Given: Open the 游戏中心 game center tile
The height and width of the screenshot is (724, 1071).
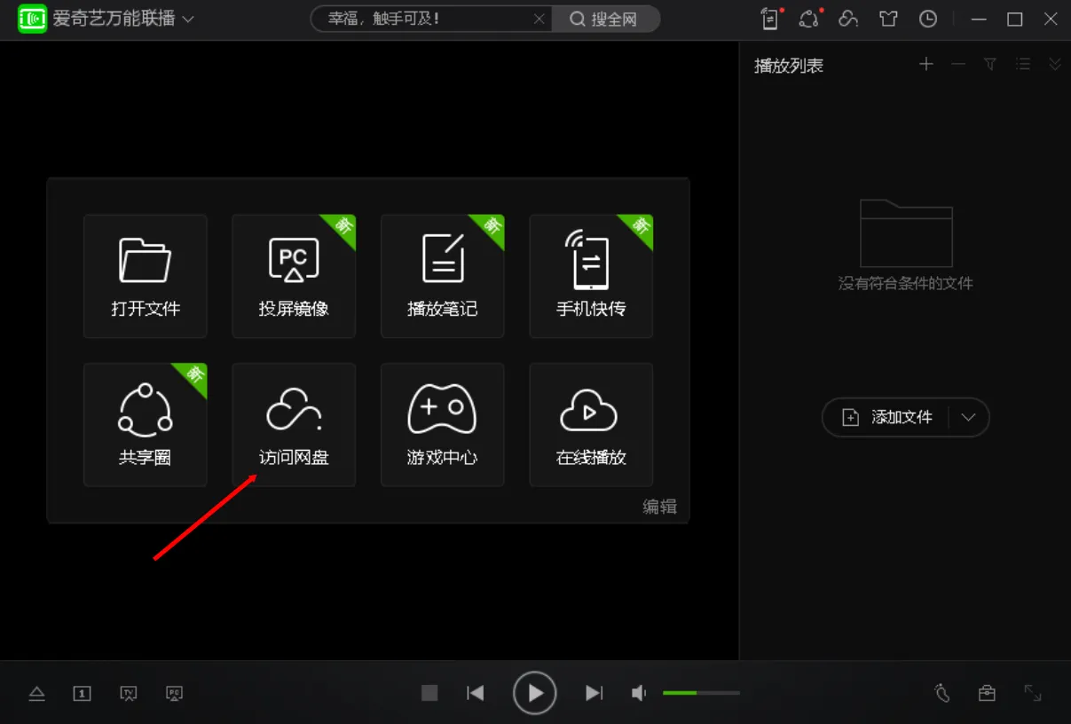Looking at the screenshot, I should click(443, 425).
